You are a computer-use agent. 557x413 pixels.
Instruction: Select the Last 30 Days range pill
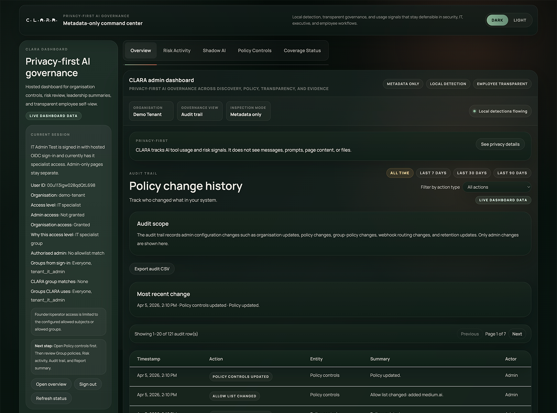[x=472, y=173]
